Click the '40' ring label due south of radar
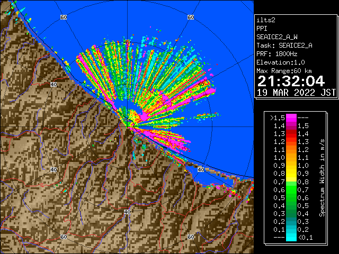Screen dimensions: 339x254 coord(127,212)
